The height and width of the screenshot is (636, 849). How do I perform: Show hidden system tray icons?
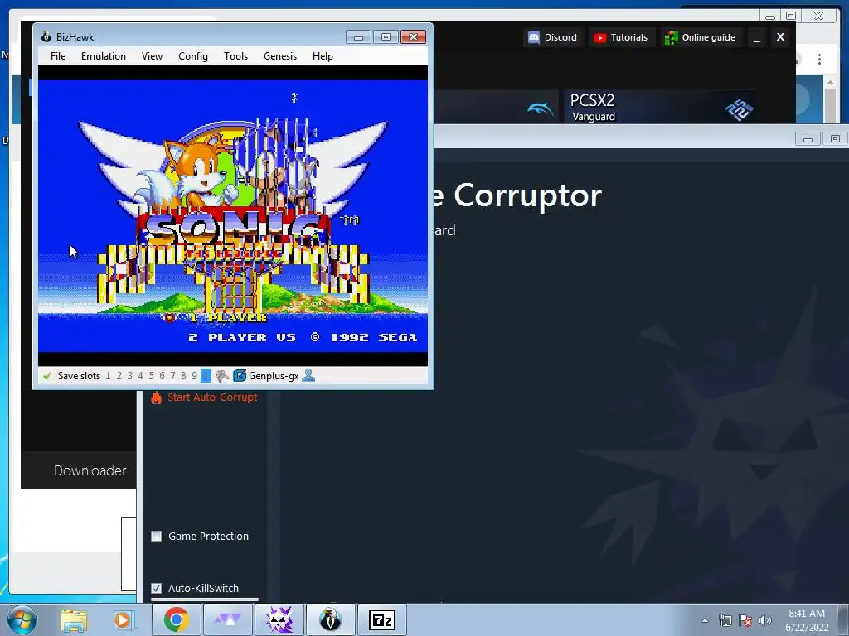click(705, 620)
